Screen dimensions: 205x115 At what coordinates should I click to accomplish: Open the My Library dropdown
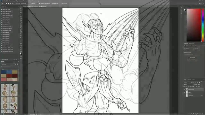8,64
